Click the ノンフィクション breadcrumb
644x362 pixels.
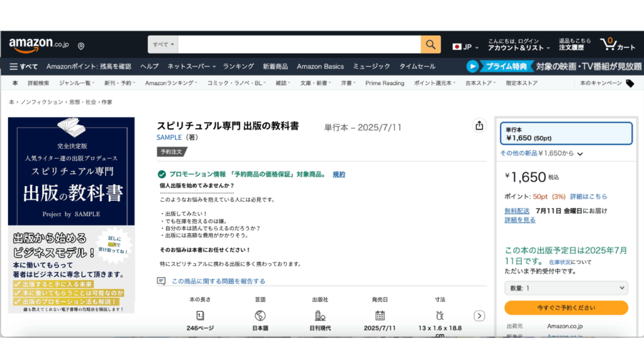[42, 102]
